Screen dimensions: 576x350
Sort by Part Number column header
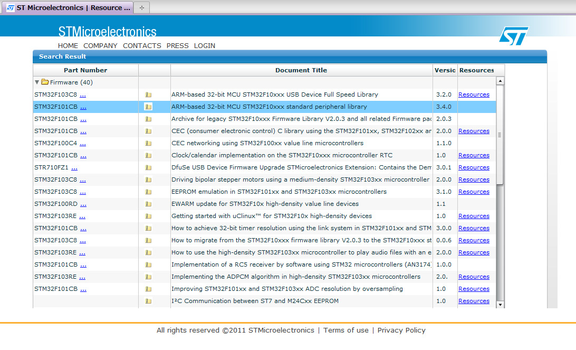coord(85,70)
